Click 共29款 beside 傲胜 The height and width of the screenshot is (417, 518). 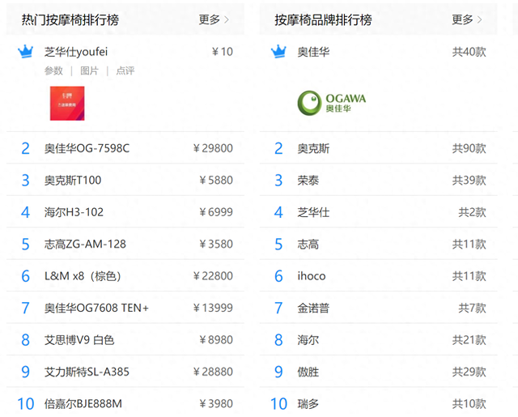coord(469,372)
